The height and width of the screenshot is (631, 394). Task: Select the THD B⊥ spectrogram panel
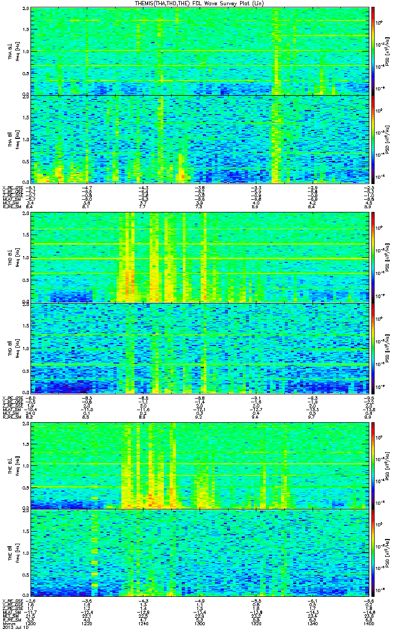[200, 257]
